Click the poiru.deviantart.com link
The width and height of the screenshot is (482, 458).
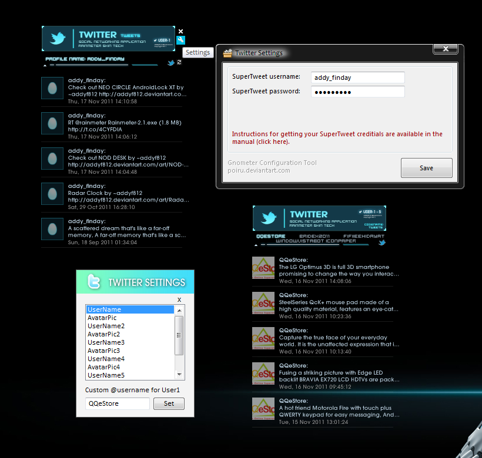click(x=259, y=170)
